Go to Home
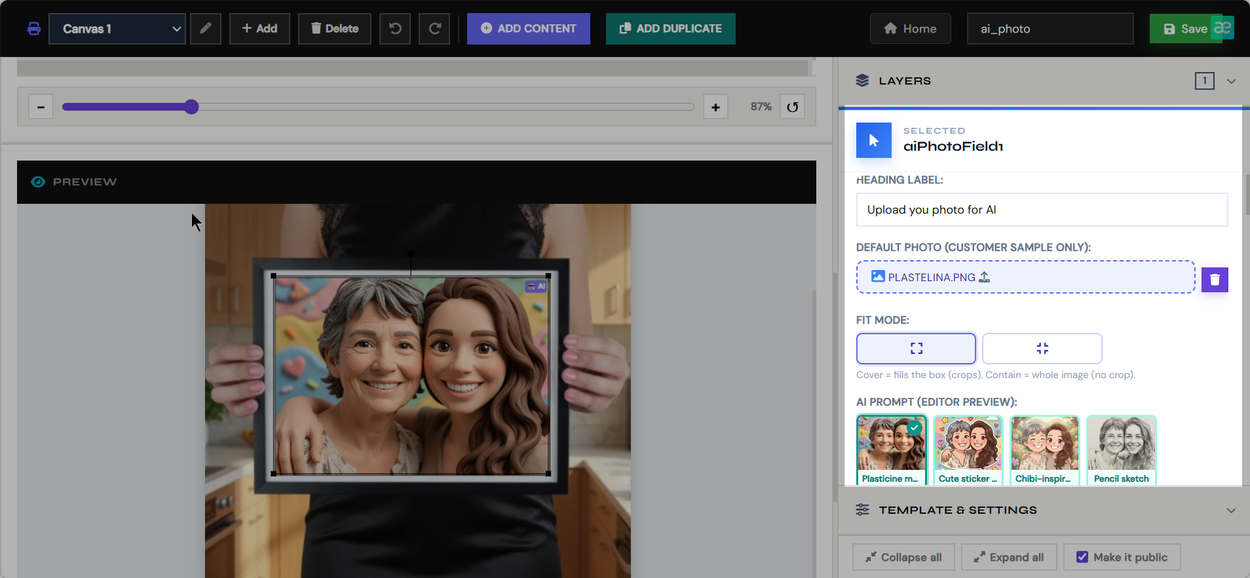The image size is (1250, 578). (911, 29)
